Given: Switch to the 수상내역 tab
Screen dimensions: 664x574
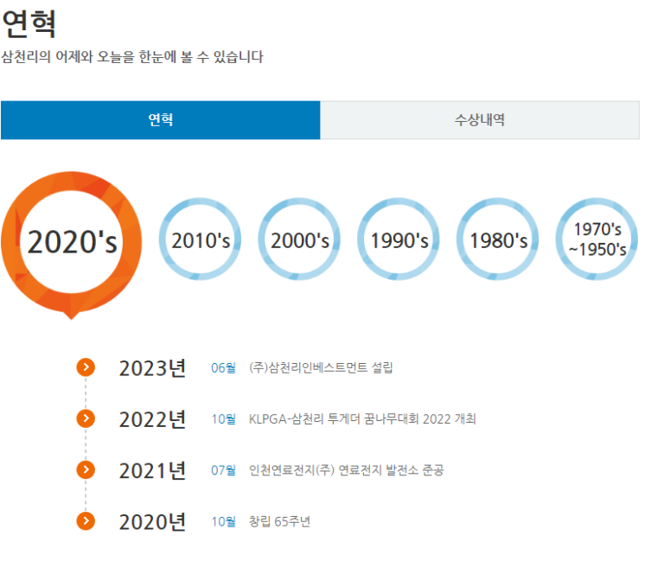Looking at the screenshot, I should (x=480, y=120).
